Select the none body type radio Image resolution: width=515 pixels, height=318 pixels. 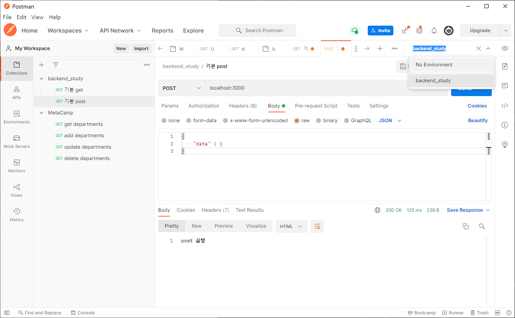(164, 121)
